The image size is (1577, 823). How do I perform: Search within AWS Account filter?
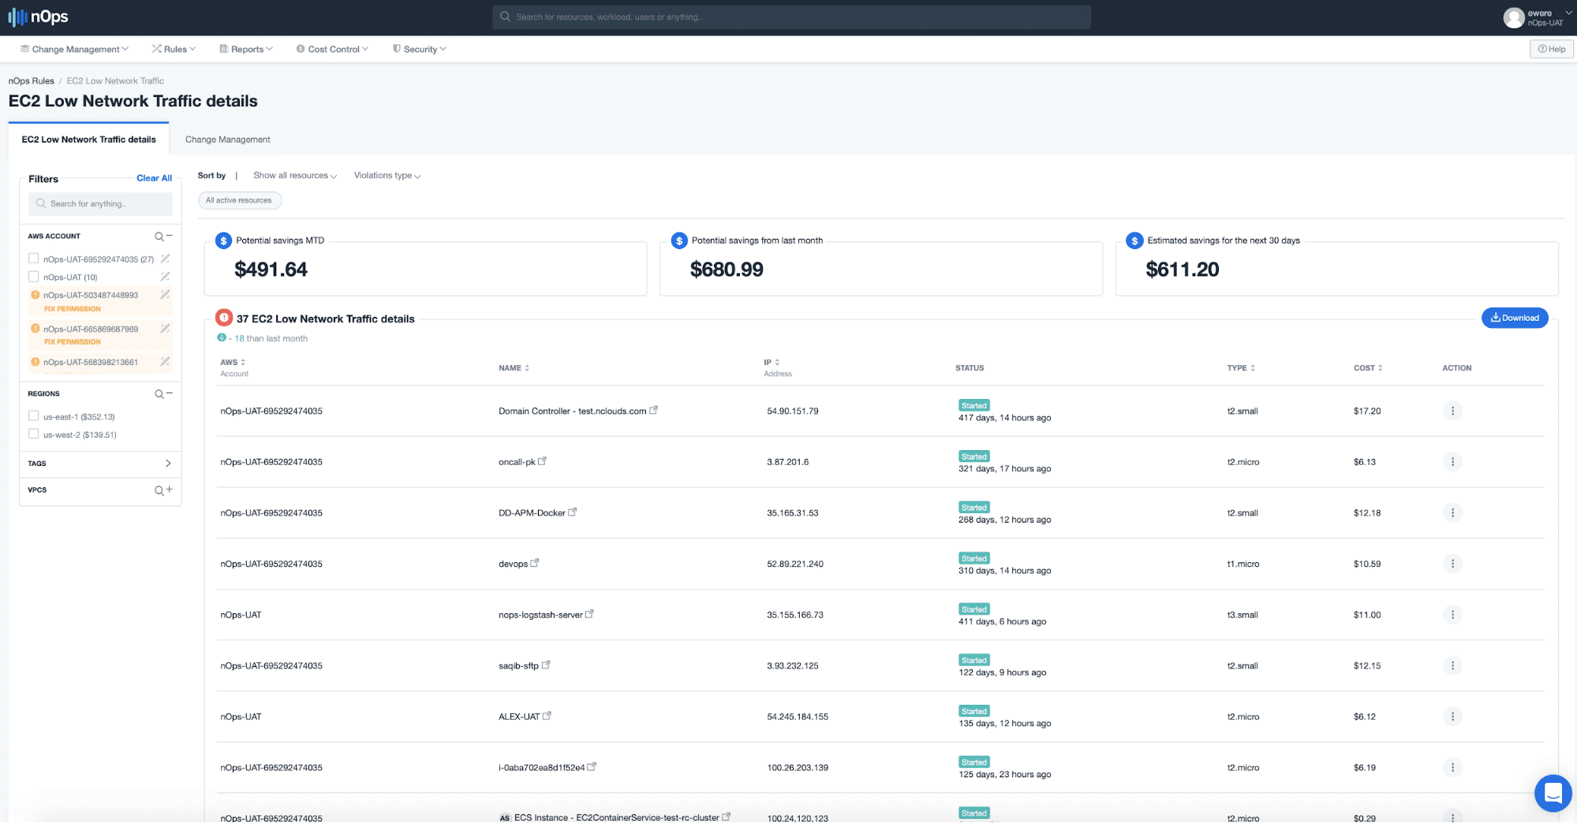click(x=159, y=236)
